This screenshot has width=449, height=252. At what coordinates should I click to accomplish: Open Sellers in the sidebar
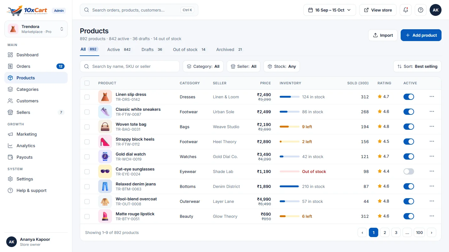click(36, 112)
